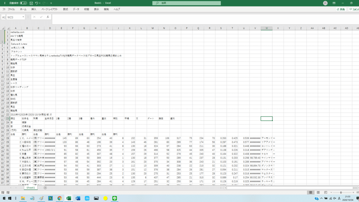This screenshot has height=202, width=359.
Task: Click the muted volume tray icon
Action: coord(334,198)
